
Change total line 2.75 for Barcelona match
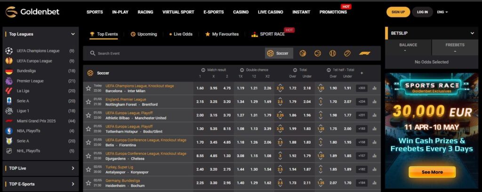click(280, 88)
